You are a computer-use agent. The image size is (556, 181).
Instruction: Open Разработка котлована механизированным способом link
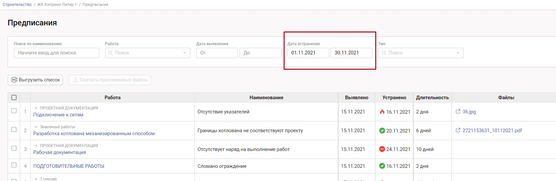coord(94,134)
